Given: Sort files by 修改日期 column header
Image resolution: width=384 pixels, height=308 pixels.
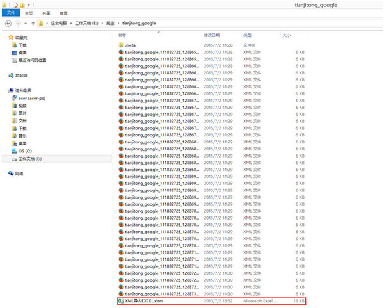Looking at the screenshot, I should [212, 35].
